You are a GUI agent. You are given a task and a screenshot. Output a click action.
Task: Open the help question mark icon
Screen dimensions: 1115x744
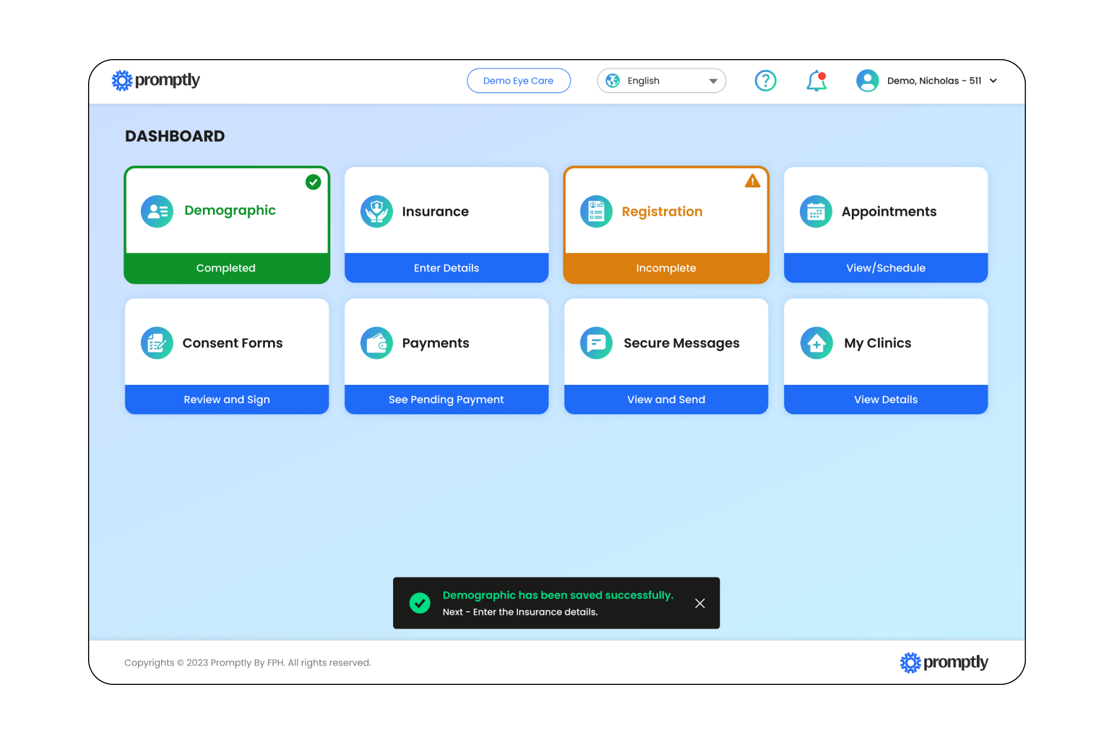765,81
